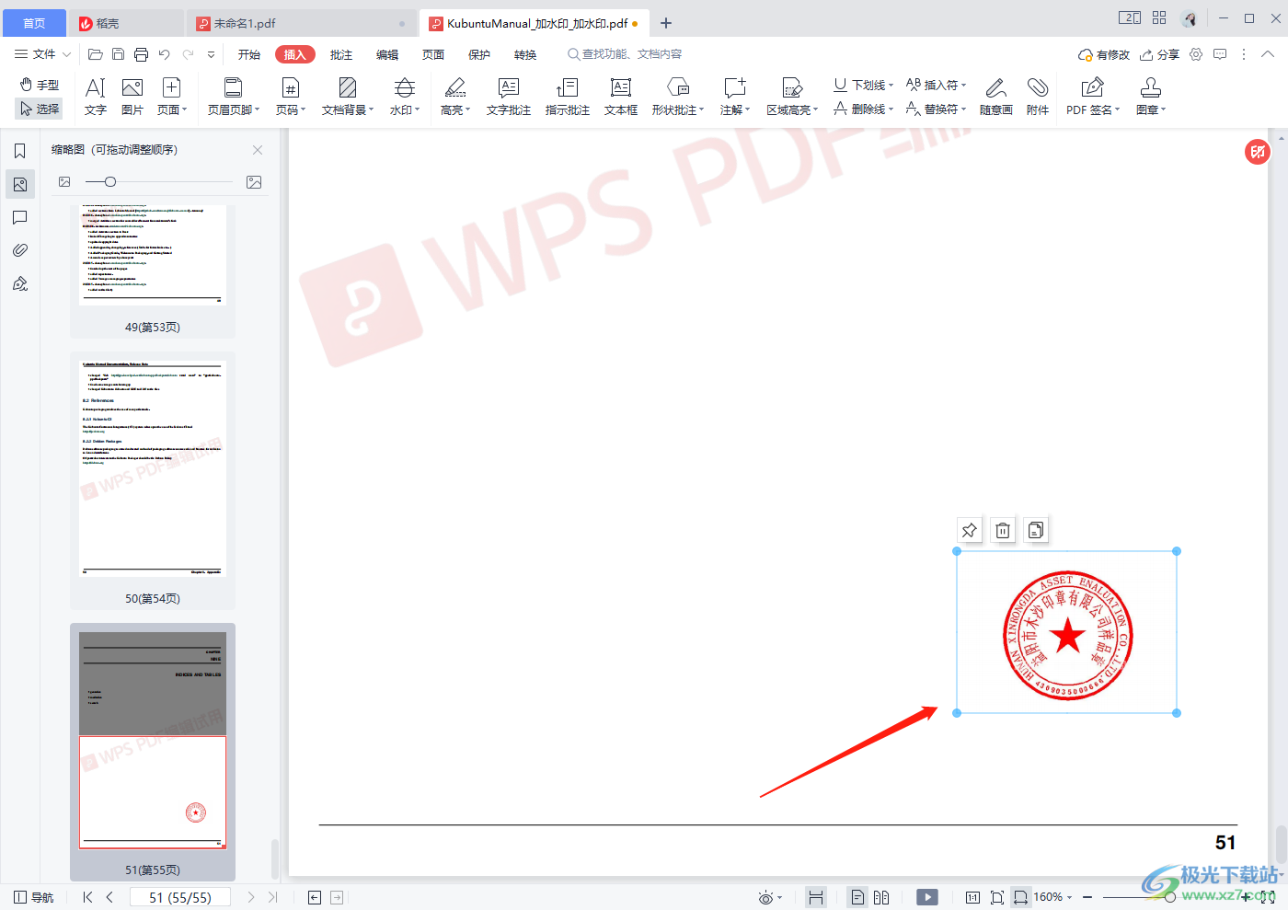Viewport: 1288px width, 910px height.
Task: Activate the Select tool (选择)
Action: (39, 109)
